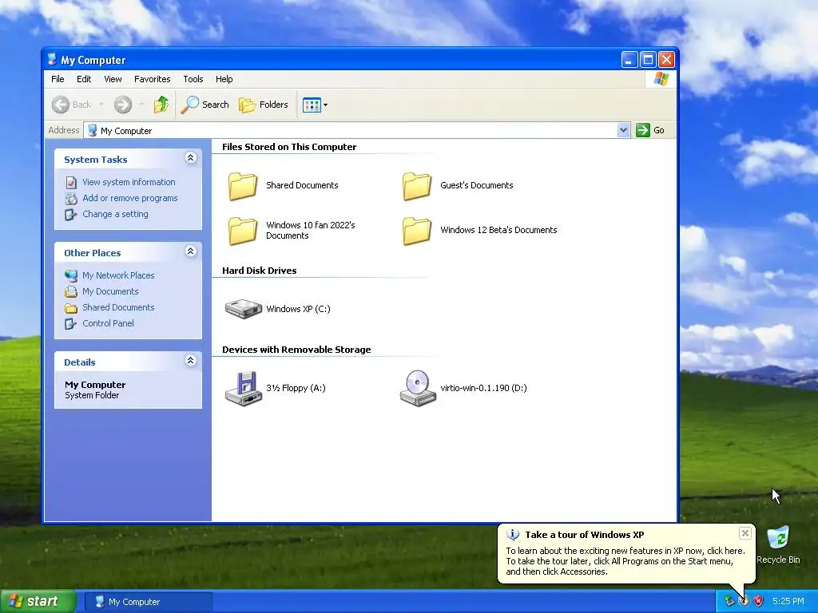Click the Add or remove programs icon
Image resolution: width=818 pixels, height=613 pixels.
click(71, 199)
